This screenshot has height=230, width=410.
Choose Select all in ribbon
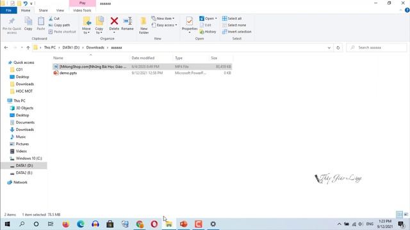click(x=232, y=19)
